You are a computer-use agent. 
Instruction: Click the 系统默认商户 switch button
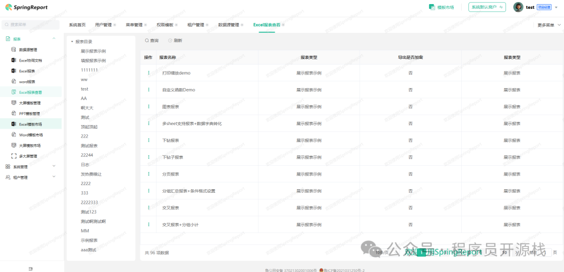coord(487,7)
